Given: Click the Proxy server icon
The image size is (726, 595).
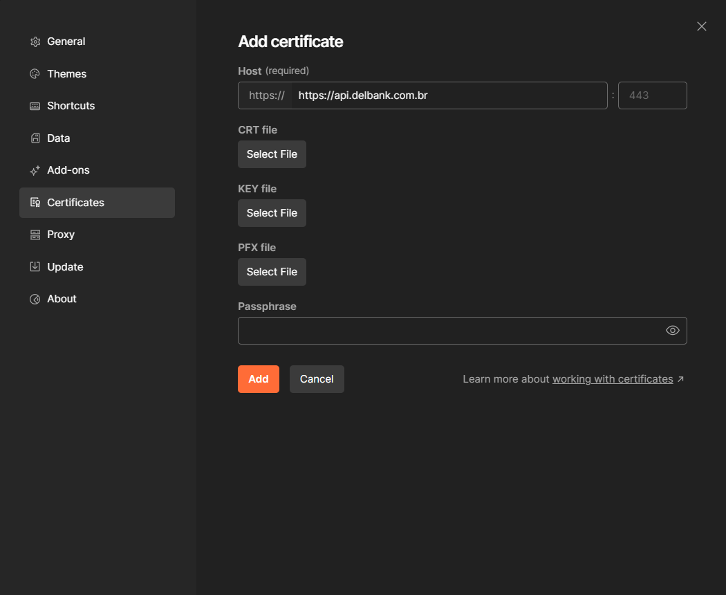Looking at the screenshot, I should (35, 235).
